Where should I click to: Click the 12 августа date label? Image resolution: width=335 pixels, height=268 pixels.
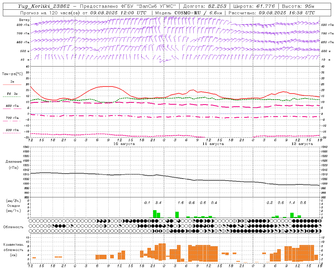pos(302,144)
